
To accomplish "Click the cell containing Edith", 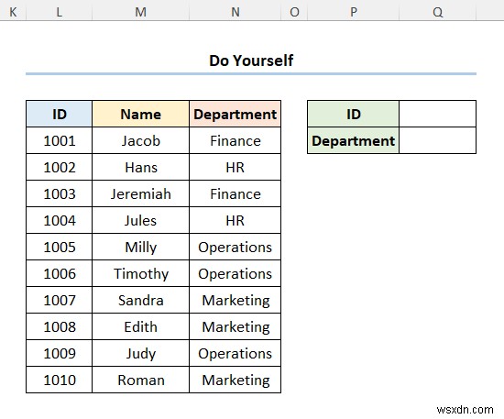I will coord(140,326).
